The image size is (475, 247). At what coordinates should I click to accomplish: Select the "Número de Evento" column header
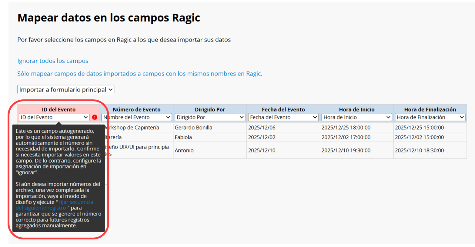[x=136, y=109]
